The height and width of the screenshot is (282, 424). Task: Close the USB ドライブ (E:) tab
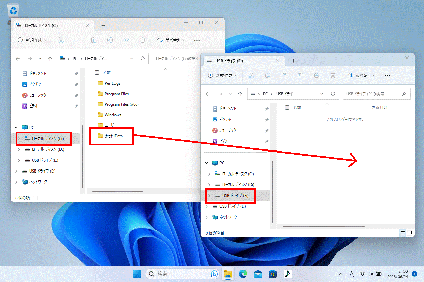point(278,61)
